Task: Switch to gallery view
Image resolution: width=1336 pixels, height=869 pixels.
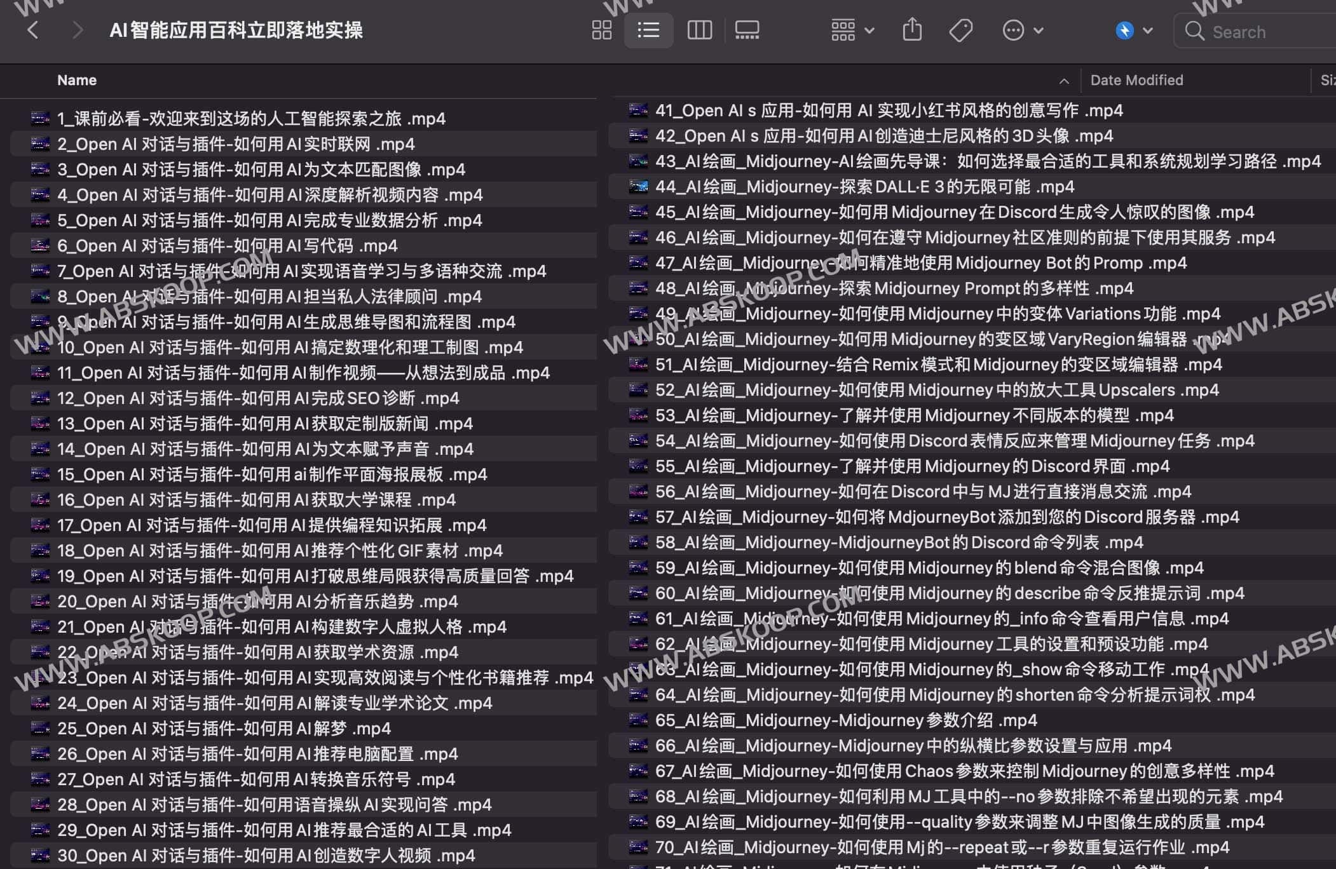Action: [747, 30]
